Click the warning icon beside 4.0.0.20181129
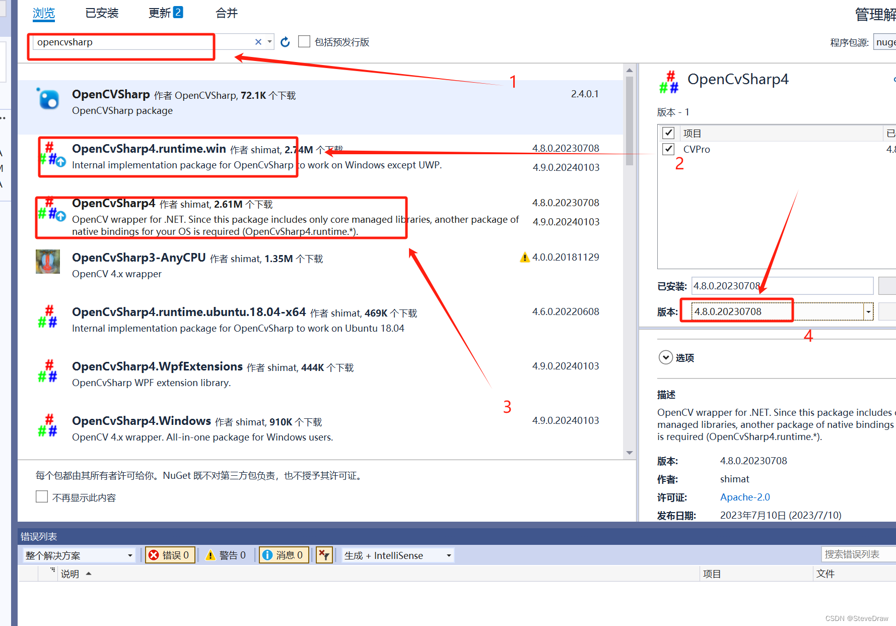The image size is (896, 626). pos(525,258)
